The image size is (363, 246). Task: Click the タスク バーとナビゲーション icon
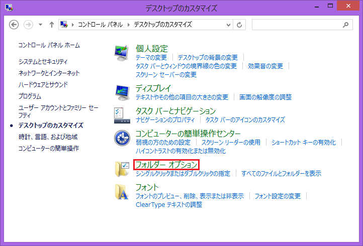122,115
